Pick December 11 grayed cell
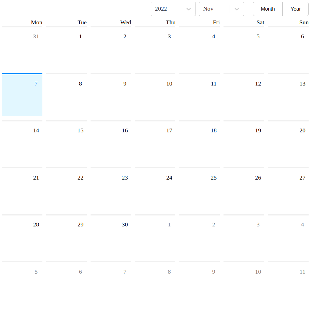This screenshot has height=315, width=311. click(288, 283)
